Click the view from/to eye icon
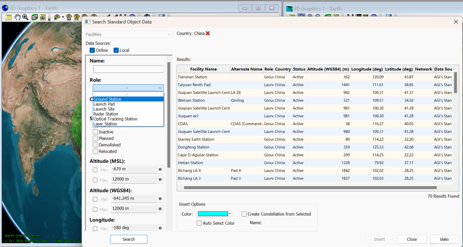 pyautogui.click(x=57, y=17)
